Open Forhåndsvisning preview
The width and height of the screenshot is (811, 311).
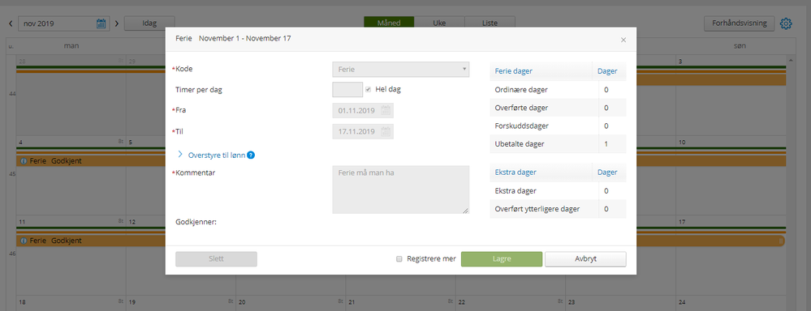point(739,23)
